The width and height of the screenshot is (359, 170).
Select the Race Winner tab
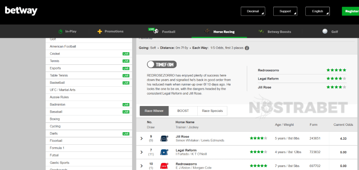tap(154, 111)
